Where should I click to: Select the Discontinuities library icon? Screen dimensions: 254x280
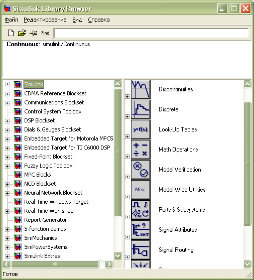[141, 89]
